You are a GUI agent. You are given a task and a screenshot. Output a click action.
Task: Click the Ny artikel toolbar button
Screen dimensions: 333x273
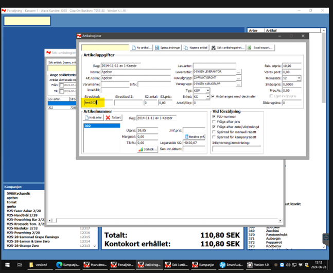[141, 47]
